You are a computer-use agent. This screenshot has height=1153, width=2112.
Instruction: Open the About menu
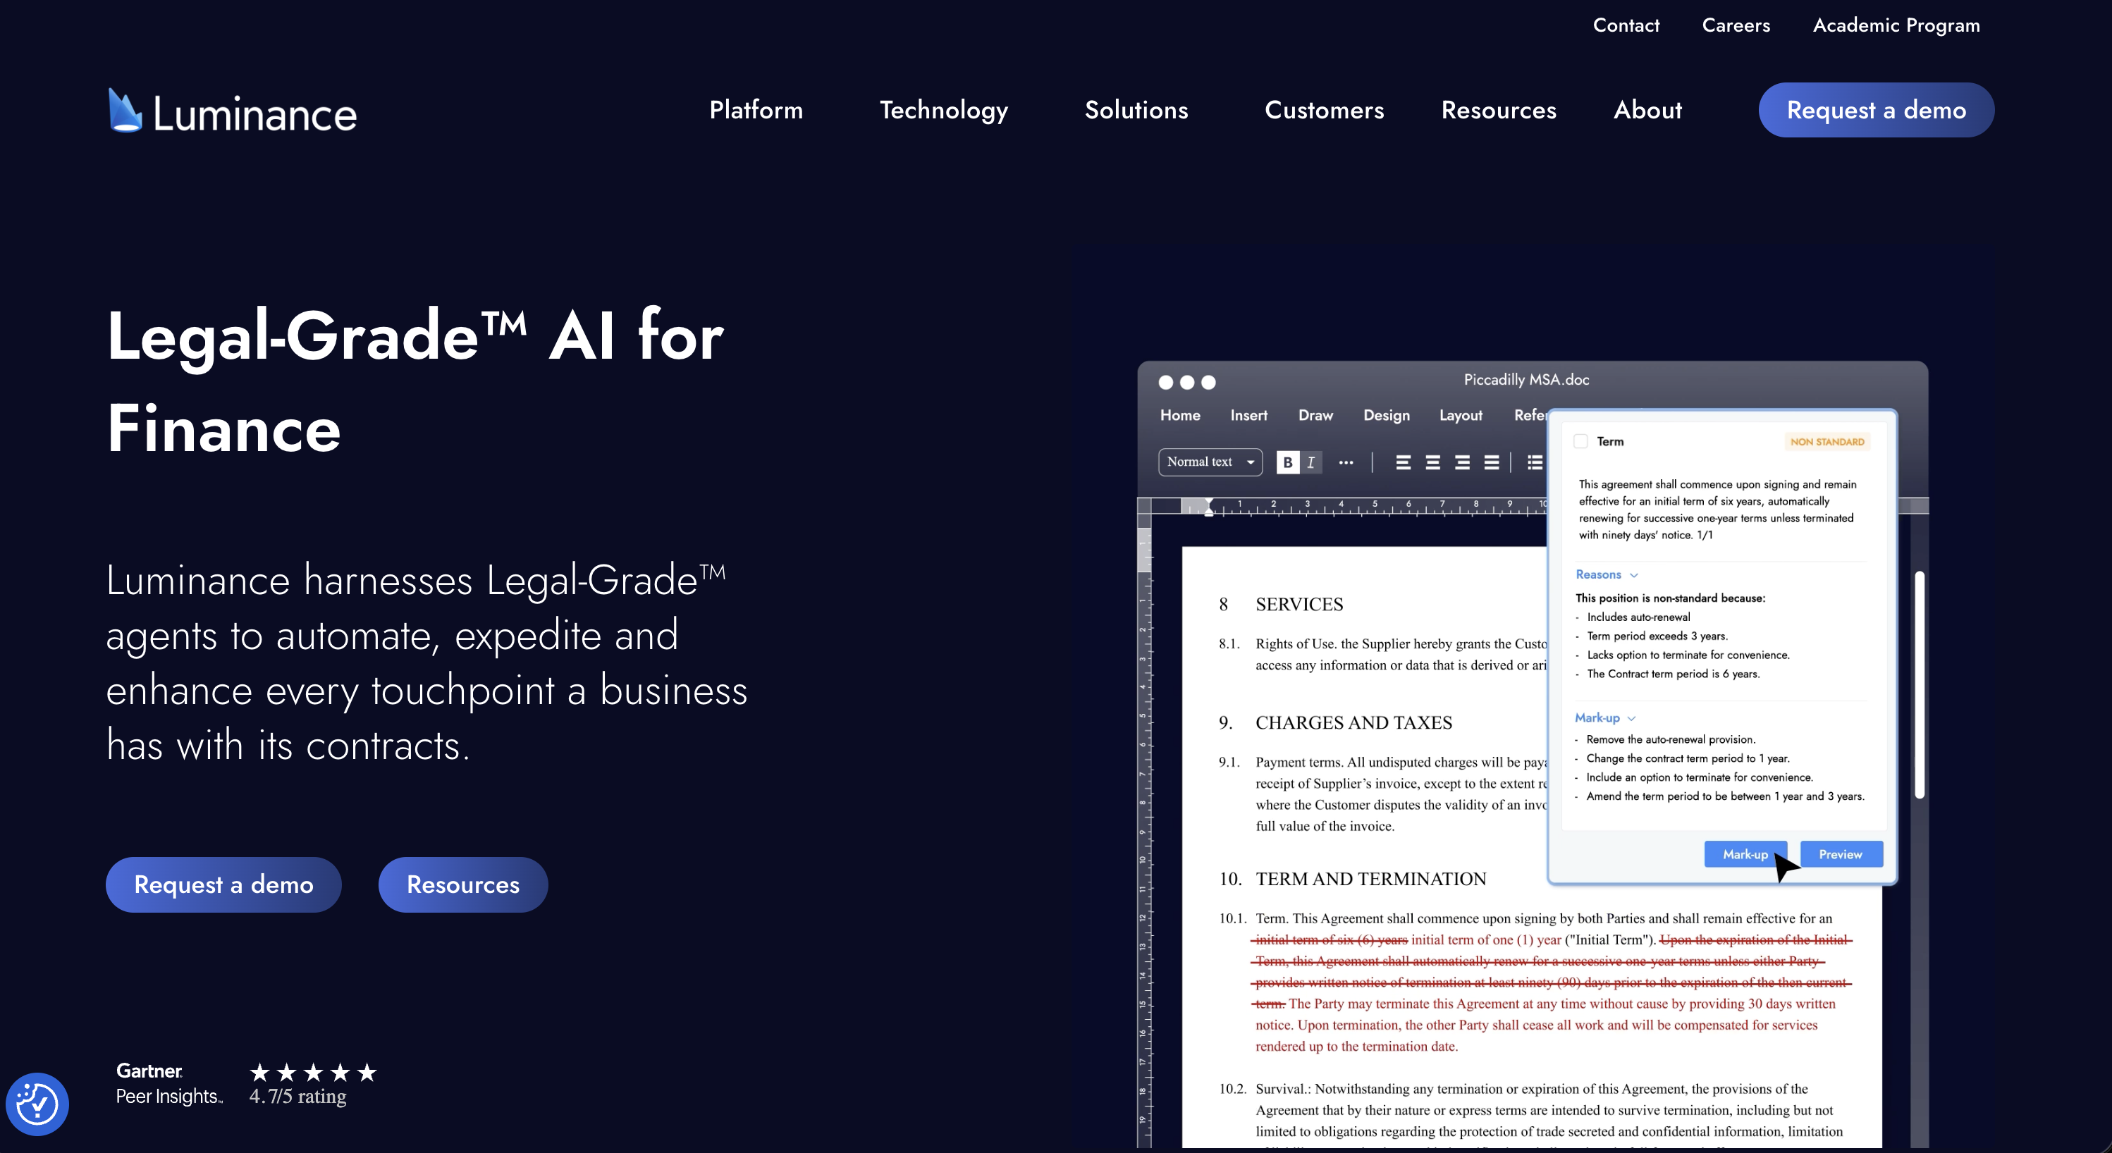tap(1647, 110)
